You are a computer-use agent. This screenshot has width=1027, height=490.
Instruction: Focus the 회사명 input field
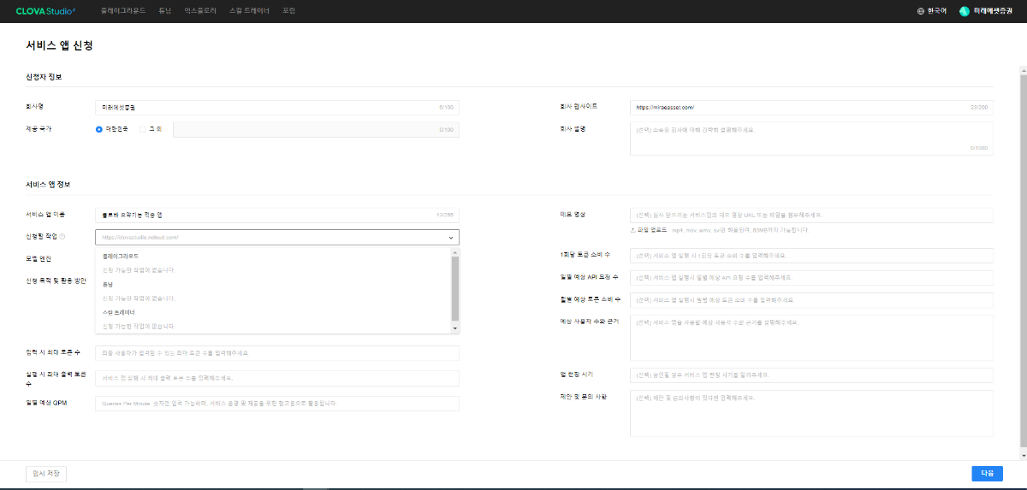click(277, 107)
